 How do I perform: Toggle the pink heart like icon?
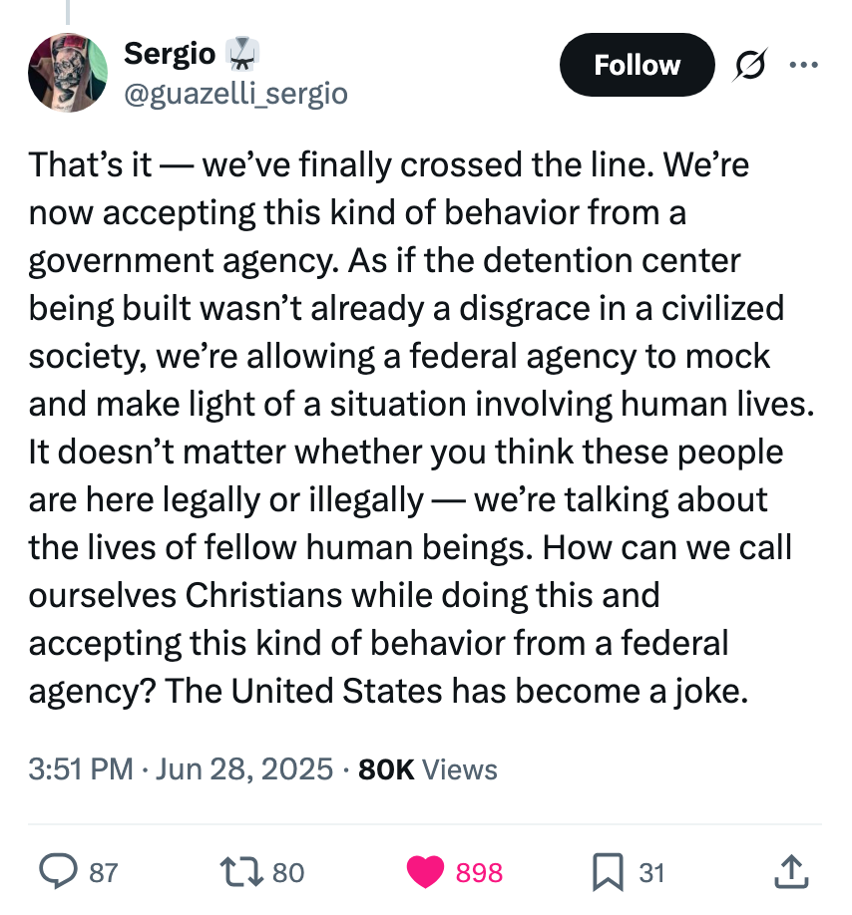(x=426, y=873)
